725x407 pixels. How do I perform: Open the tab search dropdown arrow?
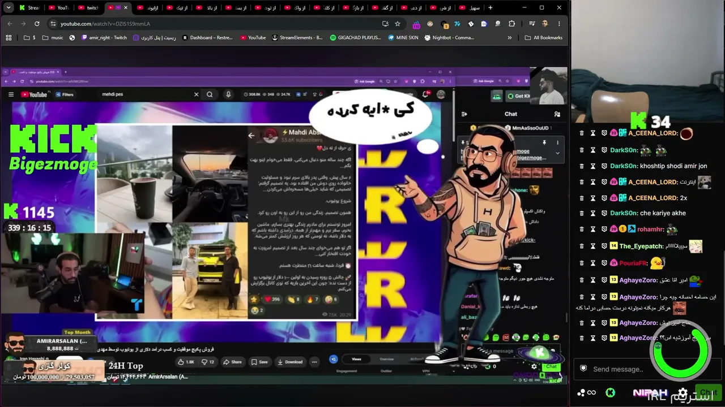(8, 8)
